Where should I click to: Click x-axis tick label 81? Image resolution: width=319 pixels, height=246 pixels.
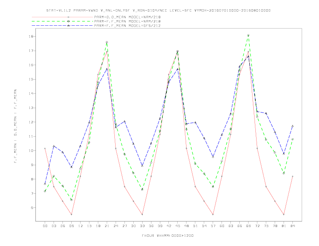284,226
